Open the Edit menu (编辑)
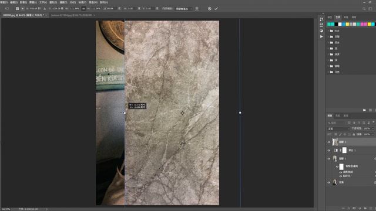 point(14,2)
